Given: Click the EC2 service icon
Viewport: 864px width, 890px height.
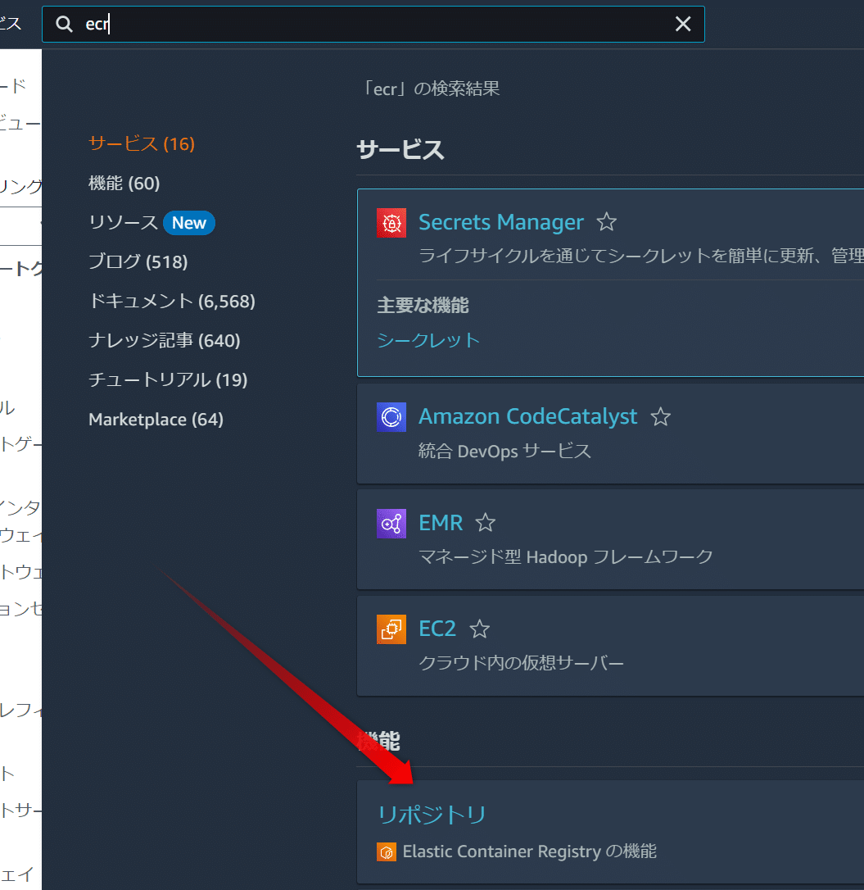Looking at the screenshot, I should (391, 629).
